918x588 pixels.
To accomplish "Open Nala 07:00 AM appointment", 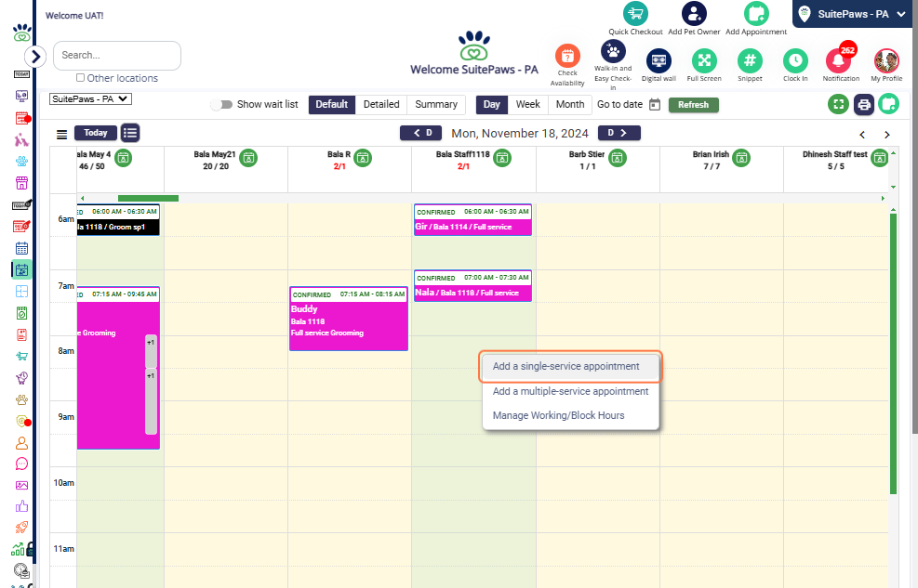I will (472, 286).
